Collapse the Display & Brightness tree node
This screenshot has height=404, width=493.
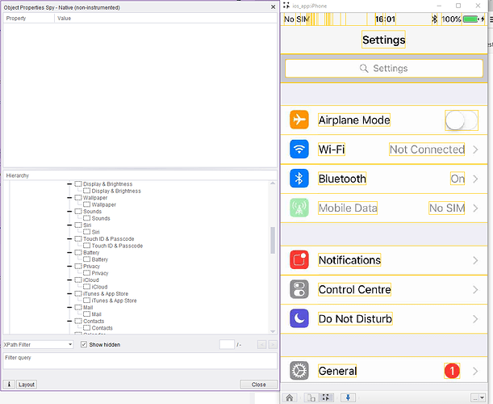[69, 184]
